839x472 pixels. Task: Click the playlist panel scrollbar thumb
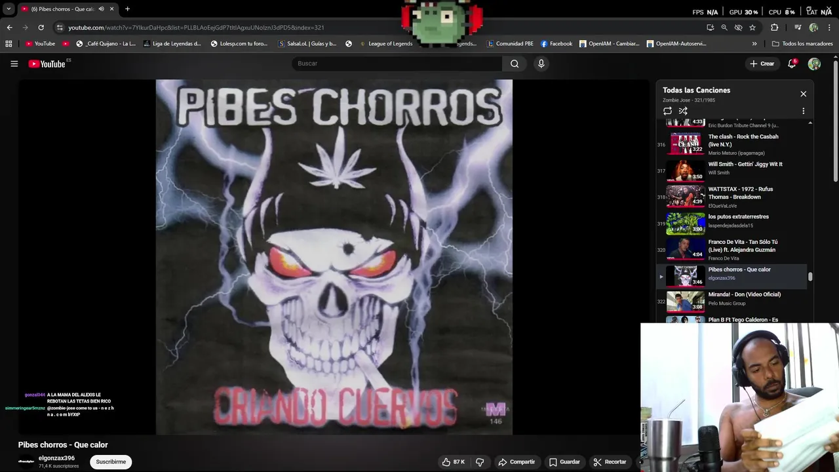[810, 277]
